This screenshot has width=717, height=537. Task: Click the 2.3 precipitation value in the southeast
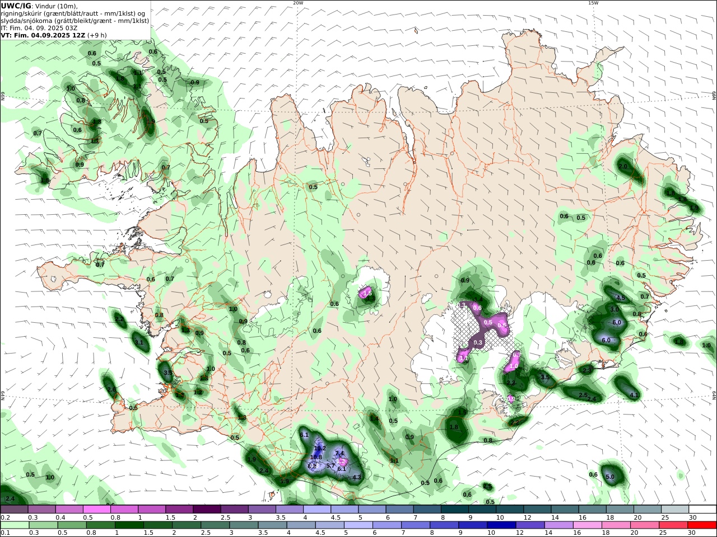[x=587, y=370]
